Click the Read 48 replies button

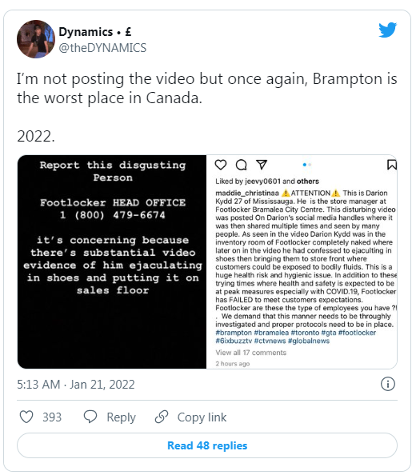[207, 445]
